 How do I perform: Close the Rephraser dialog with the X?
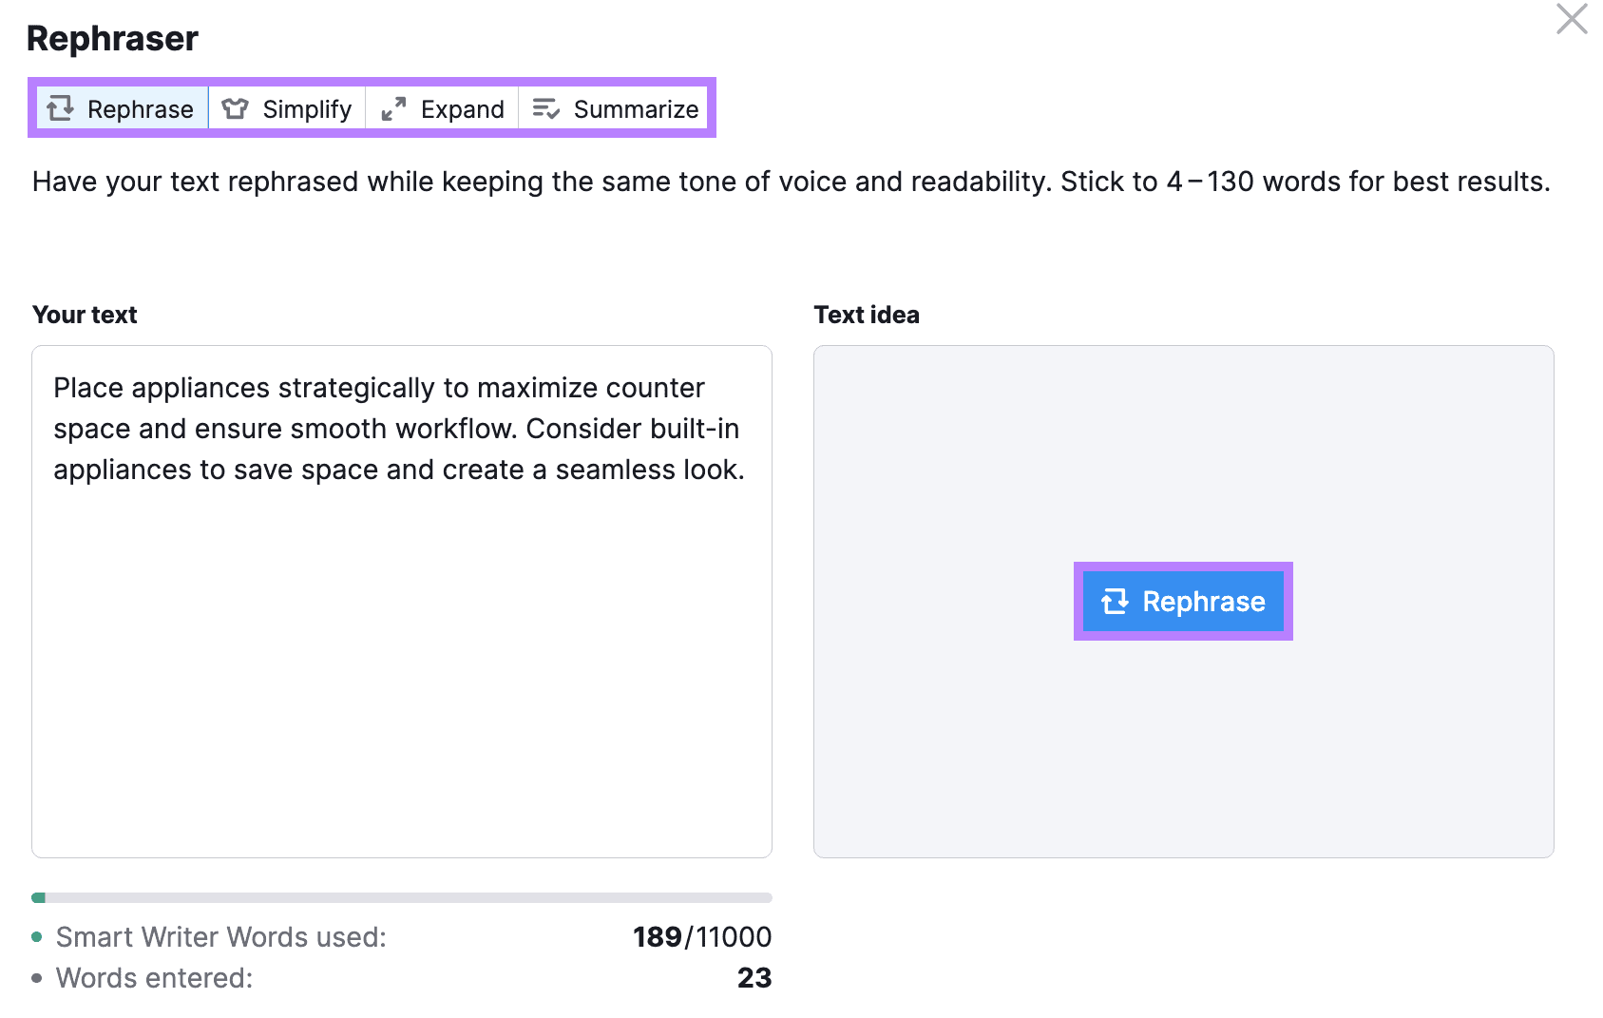point(1572,19)
